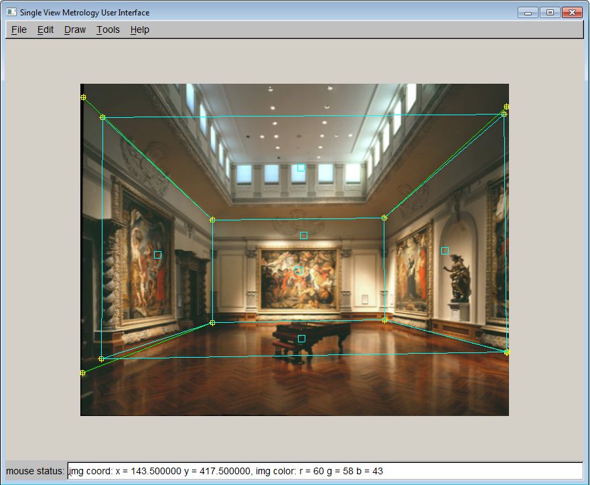590x485 pixels.
Task: Open the Draw menu
Action: 75,29
